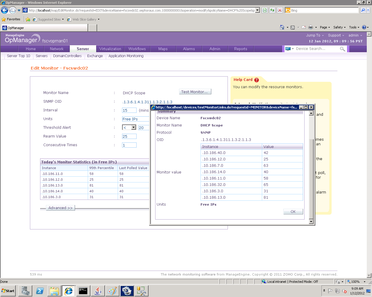Expand the Advanced >> section
This screenshot has height=297, width=372.
tap(60, 208)
